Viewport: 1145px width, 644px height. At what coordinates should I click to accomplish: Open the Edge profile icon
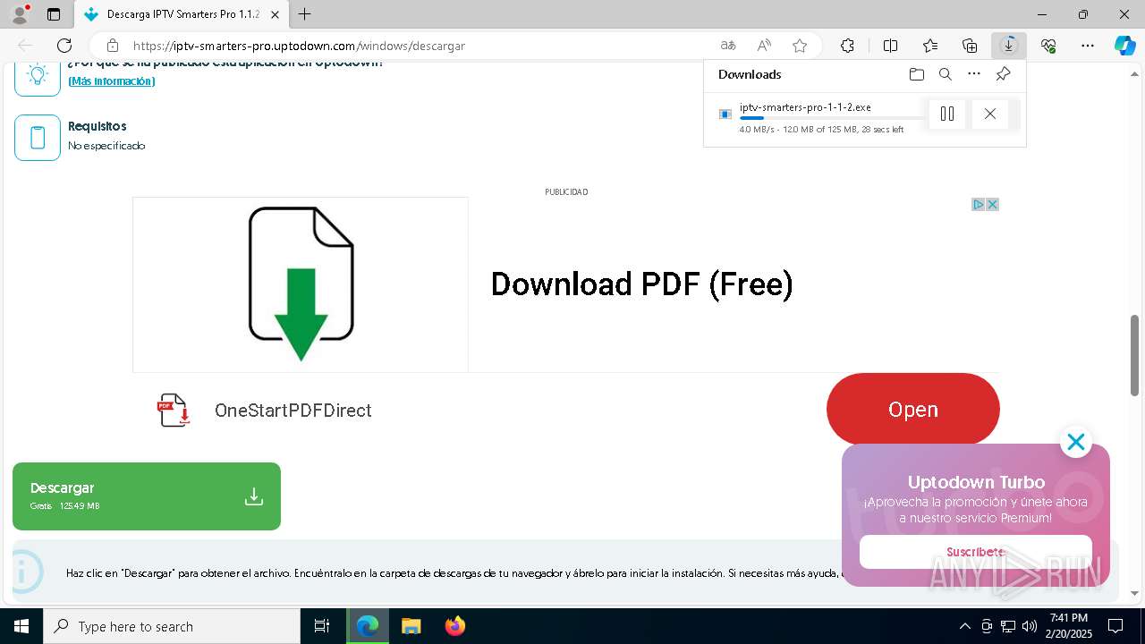coord(20,14)
